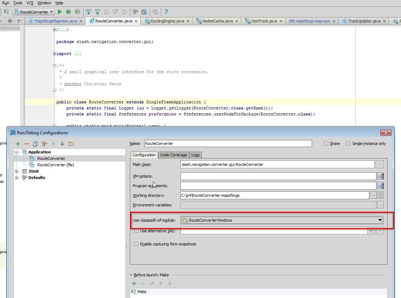401x298 pixels.
Task: Add new configuration with green plus icon
Action: (18, 144)
